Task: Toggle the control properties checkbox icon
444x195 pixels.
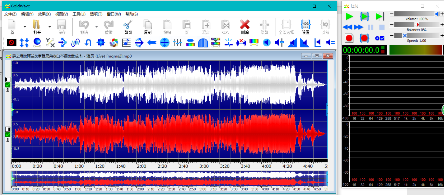Action: pos(379,38)
